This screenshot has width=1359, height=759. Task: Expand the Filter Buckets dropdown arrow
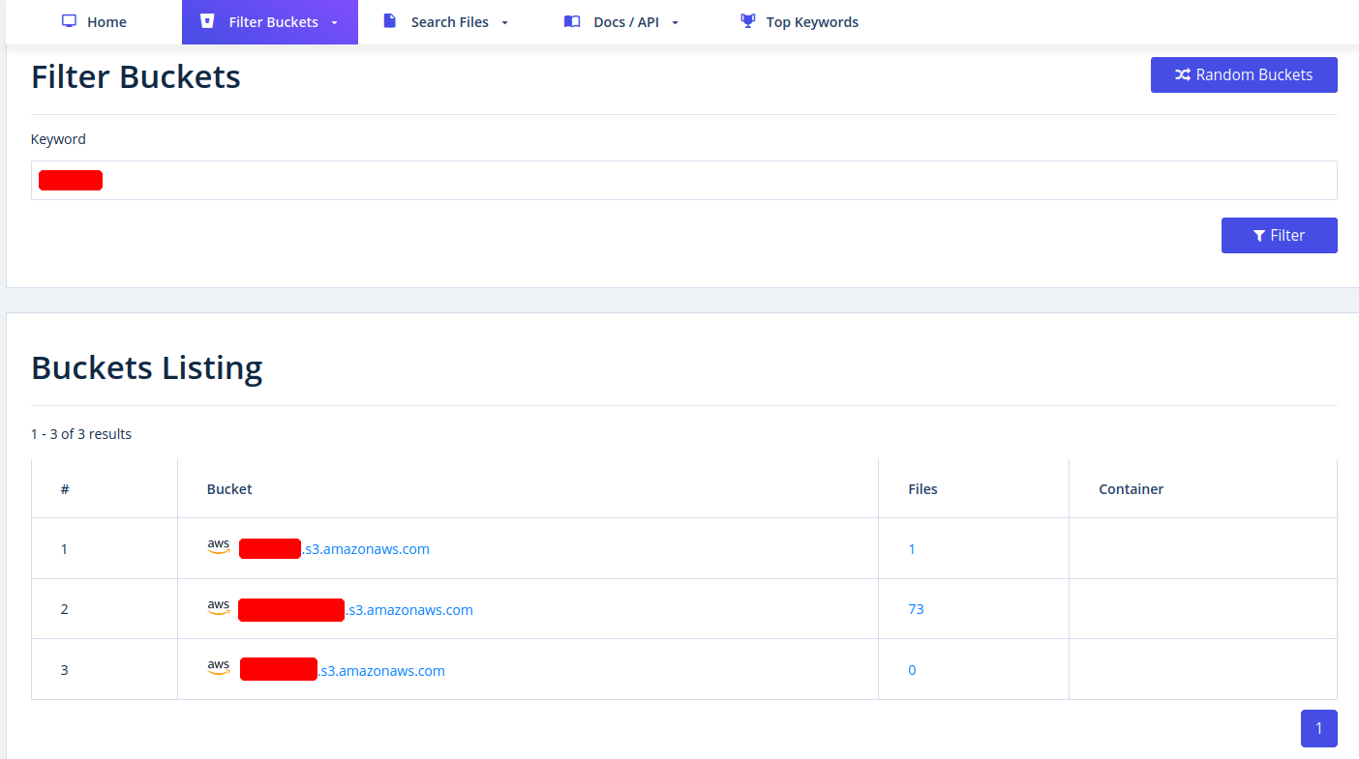335,22
